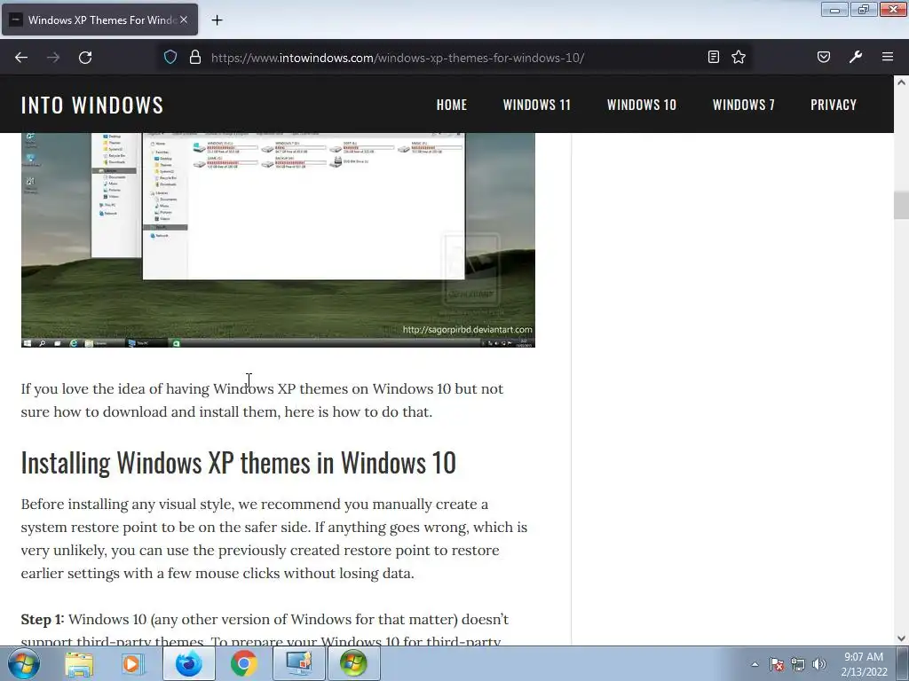Click the clock showing 9:07 AM
The height and width of the screenshot is (681, 909).
[x=864, y=664]
